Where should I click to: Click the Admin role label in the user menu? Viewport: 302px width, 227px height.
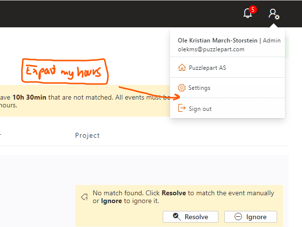[272, 41]
